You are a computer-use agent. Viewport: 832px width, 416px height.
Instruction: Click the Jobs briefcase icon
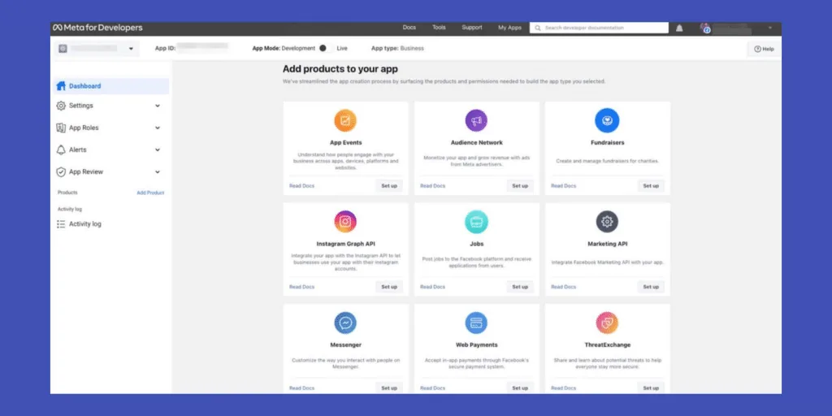(x=476, y=222)
